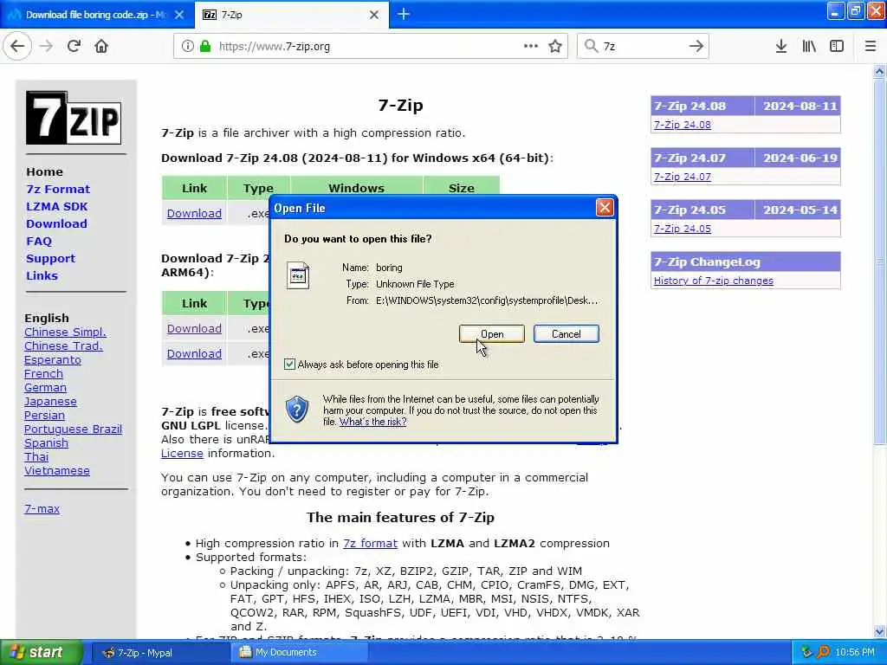
Task: Toggle the sidebar view icon
Action: pyautogui.click(x=837, y=47)
